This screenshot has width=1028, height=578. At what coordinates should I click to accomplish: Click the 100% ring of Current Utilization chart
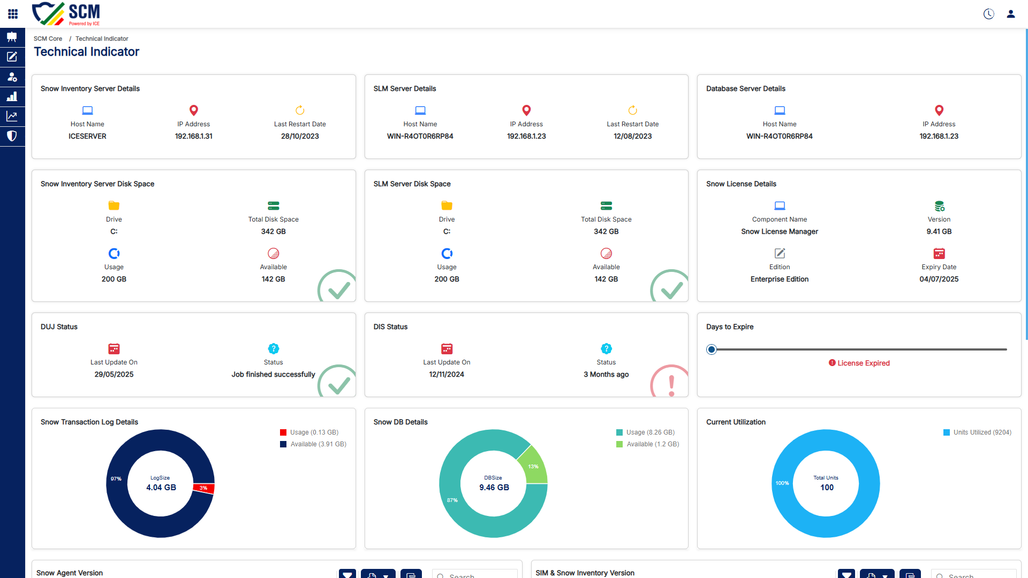782,483
